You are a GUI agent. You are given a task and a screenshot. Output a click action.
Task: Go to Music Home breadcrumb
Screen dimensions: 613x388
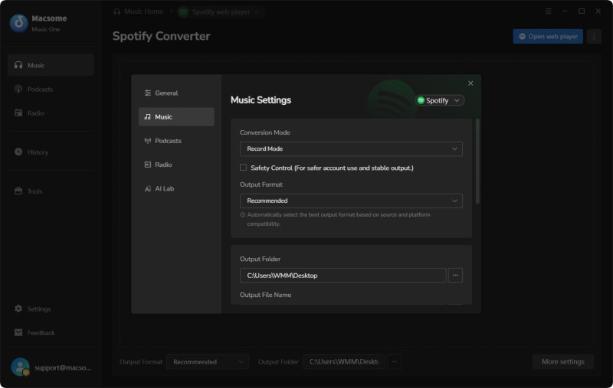[139, 11]
